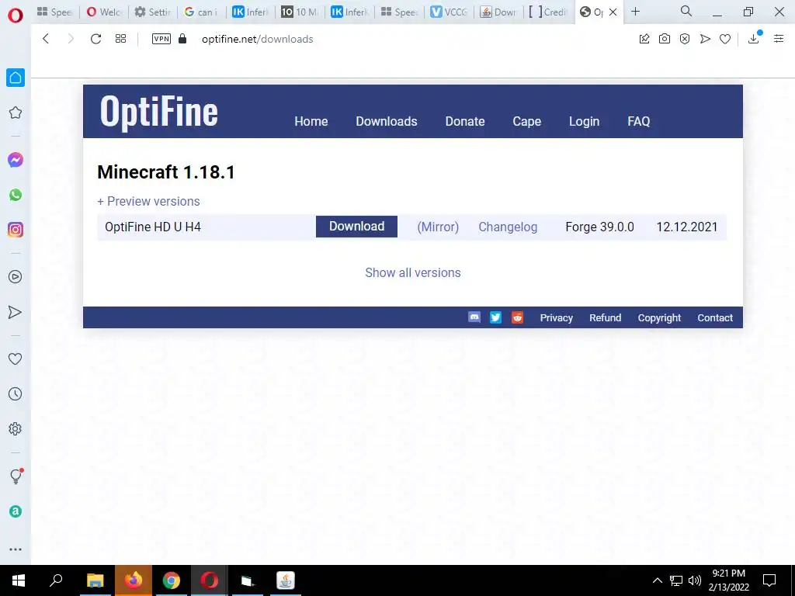
Task: Reload the OptiFine downloads page
Action: 95,39
